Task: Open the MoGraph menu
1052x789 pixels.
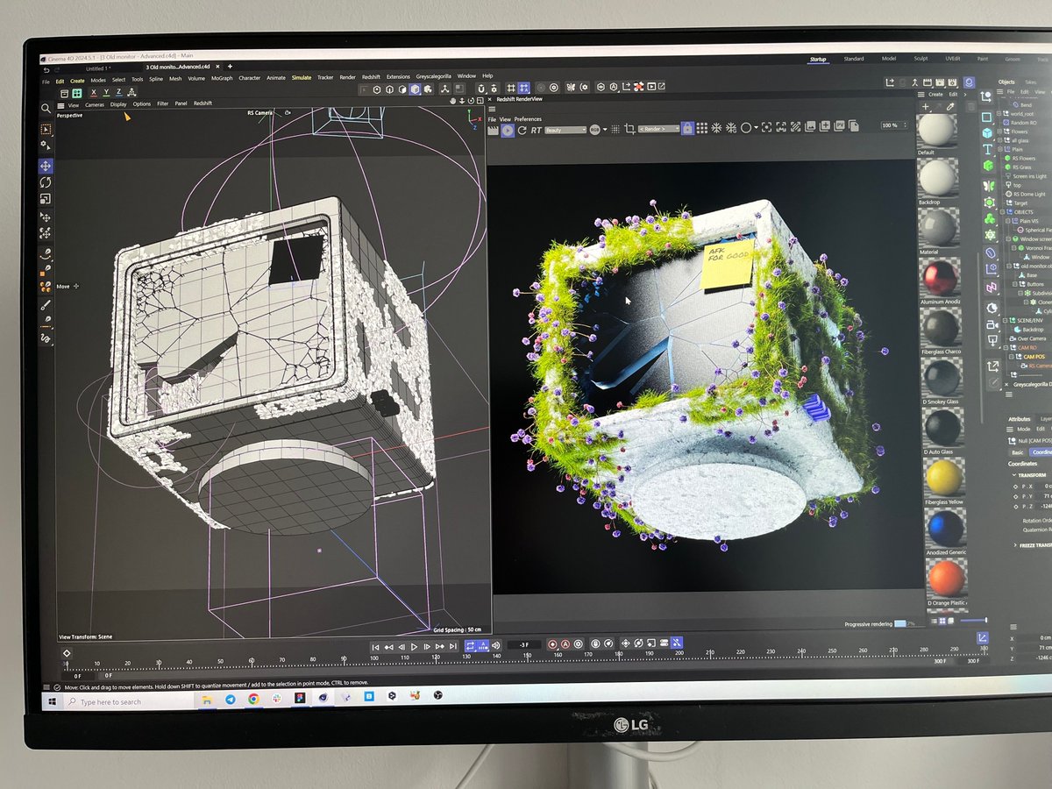Action: point(222,78)
